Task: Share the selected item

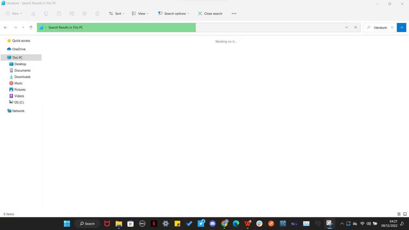Action: (85, 13)
